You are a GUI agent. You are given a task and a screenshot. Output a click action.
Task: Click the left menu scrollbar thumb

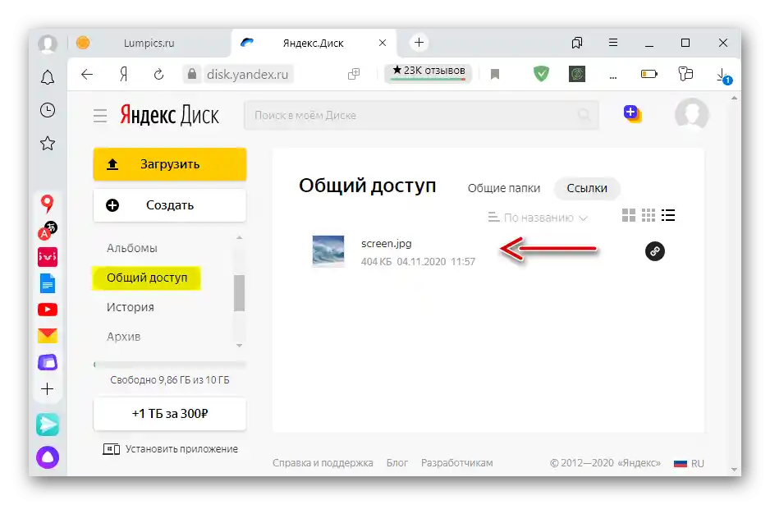tap(239, 293)
